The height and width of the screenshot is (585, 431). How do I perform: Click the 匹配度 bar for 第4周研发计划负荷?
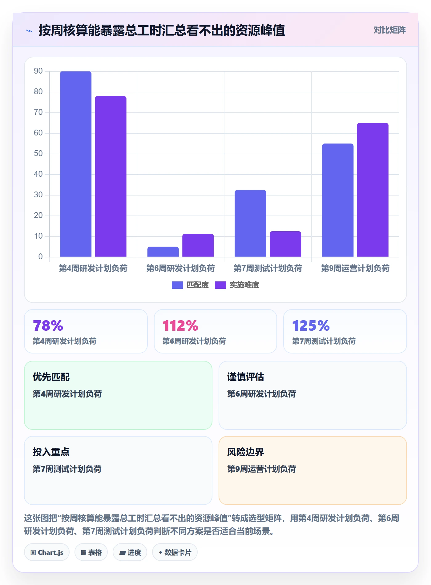pyautogui.click(x=76, y=164)
